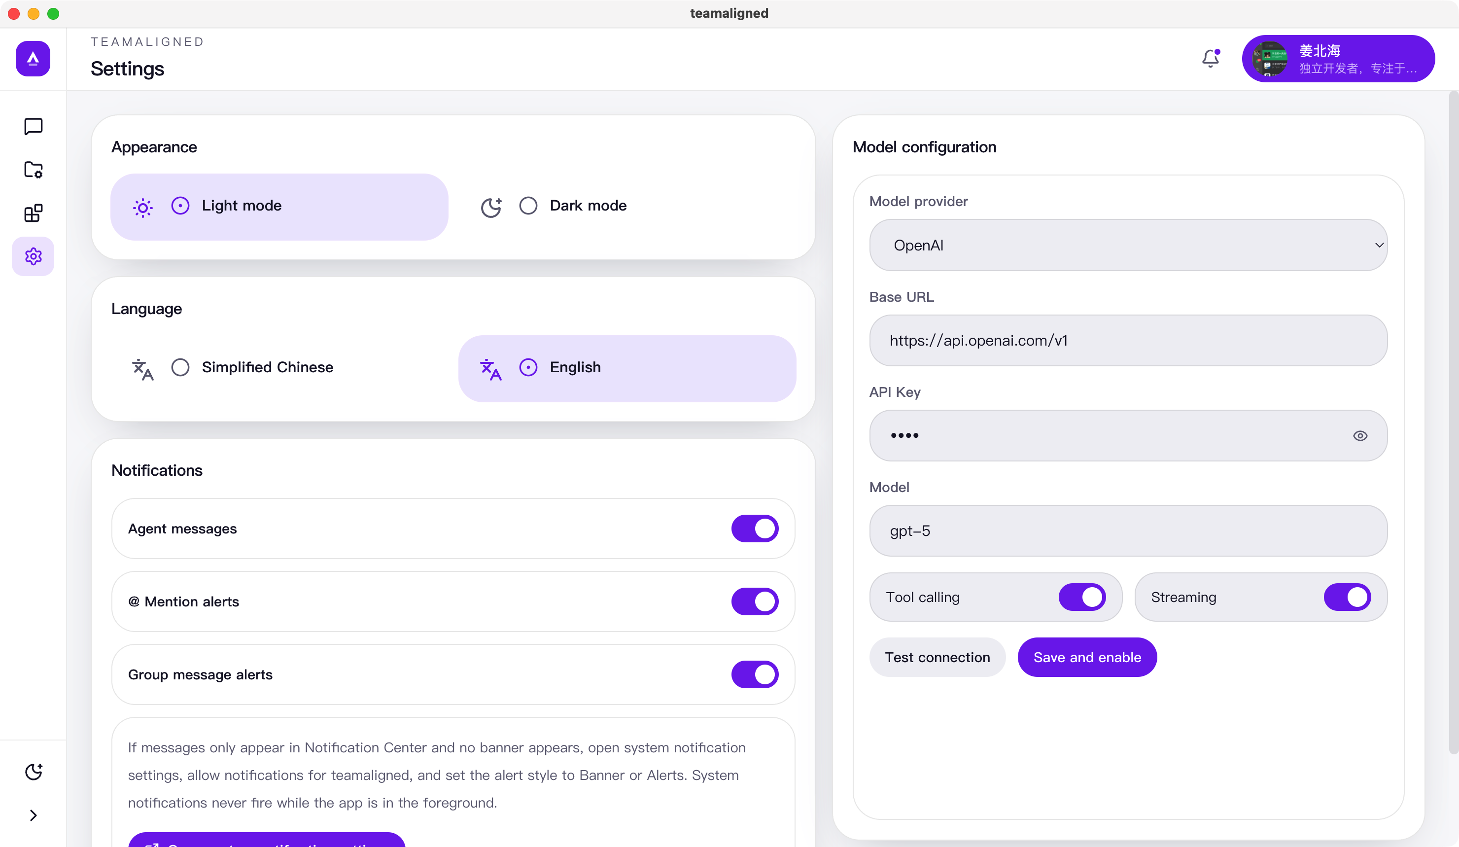The width and height of the screenshot is (1459, 847).
Task: Choose Simplified Chinese radio button
Action: pos(180,367)
